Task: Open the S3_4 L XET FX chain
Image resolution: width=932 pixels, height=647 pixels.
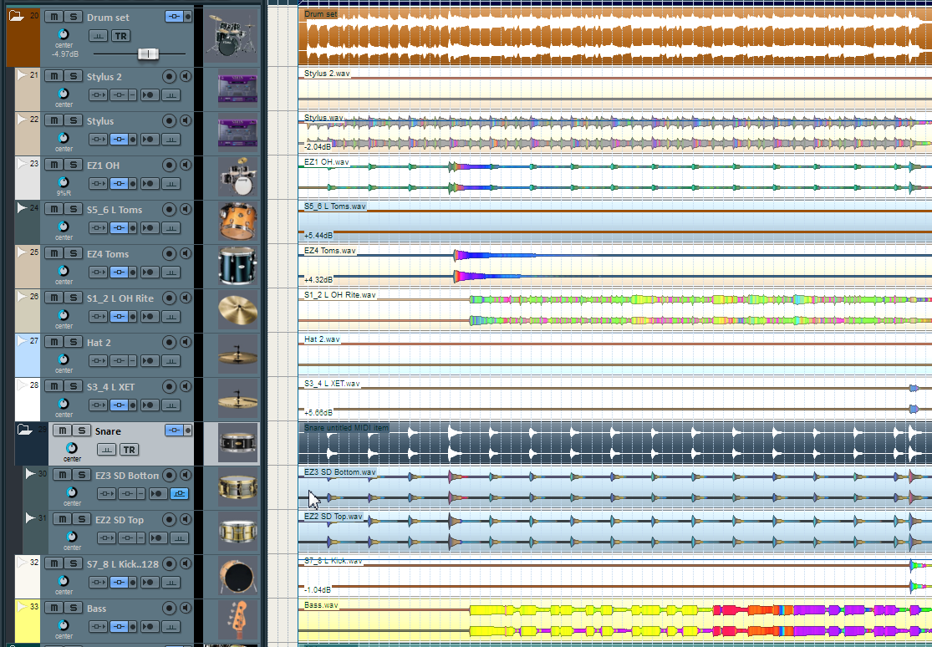Action: (x=119, y=405)
